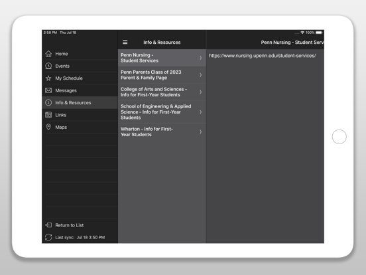Click the Maps pin icon
This screenshot has width=366, height=275.
point(48,127)
